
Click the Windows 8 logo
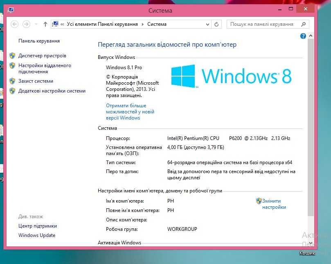(231, 76)
